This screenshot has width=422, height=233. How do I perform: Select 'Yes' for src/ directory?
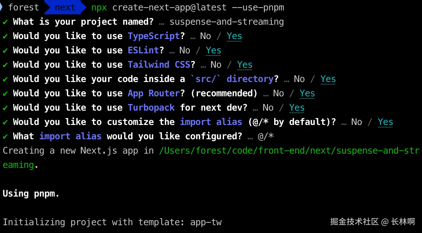click(x=328, y=79)
